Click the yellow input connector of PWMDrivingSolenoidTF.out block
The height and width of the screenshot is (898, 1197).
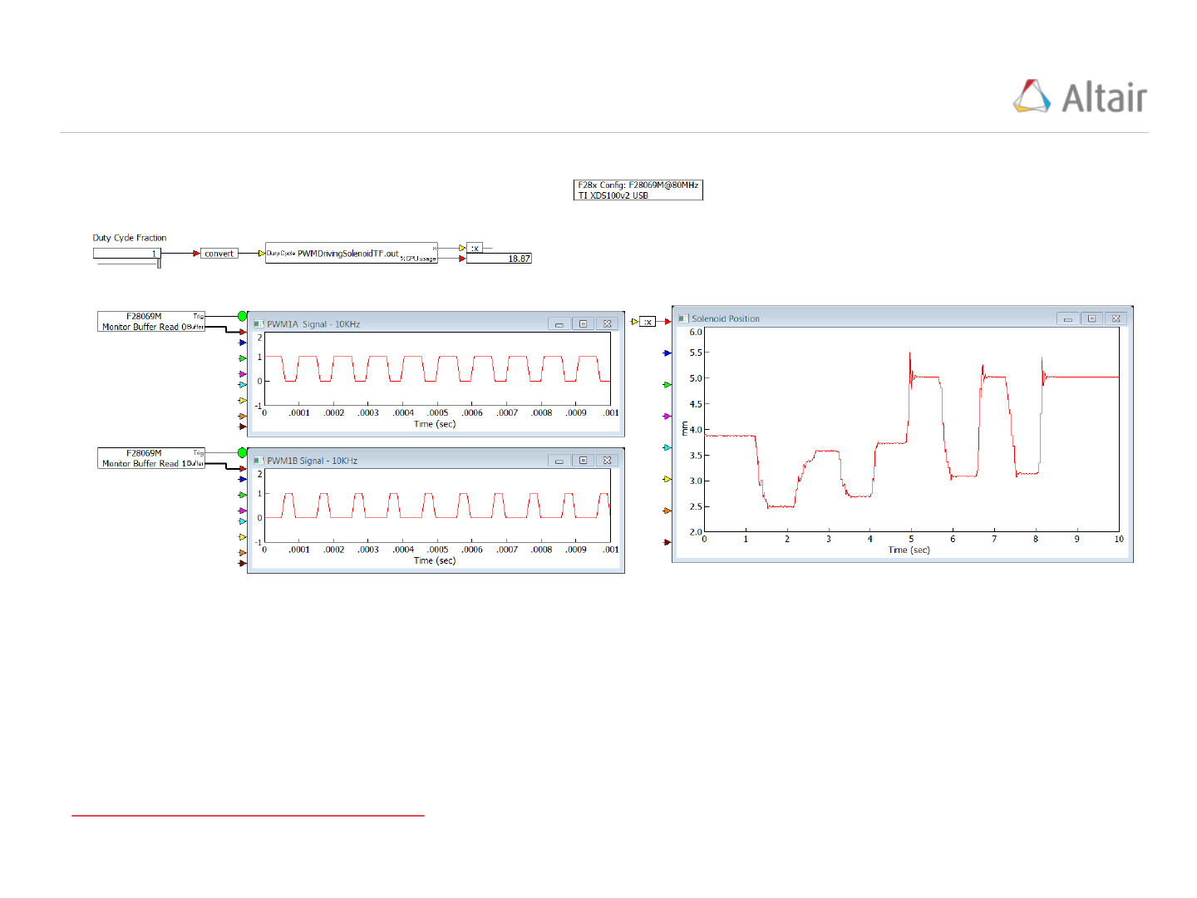(x=262, y=254)
